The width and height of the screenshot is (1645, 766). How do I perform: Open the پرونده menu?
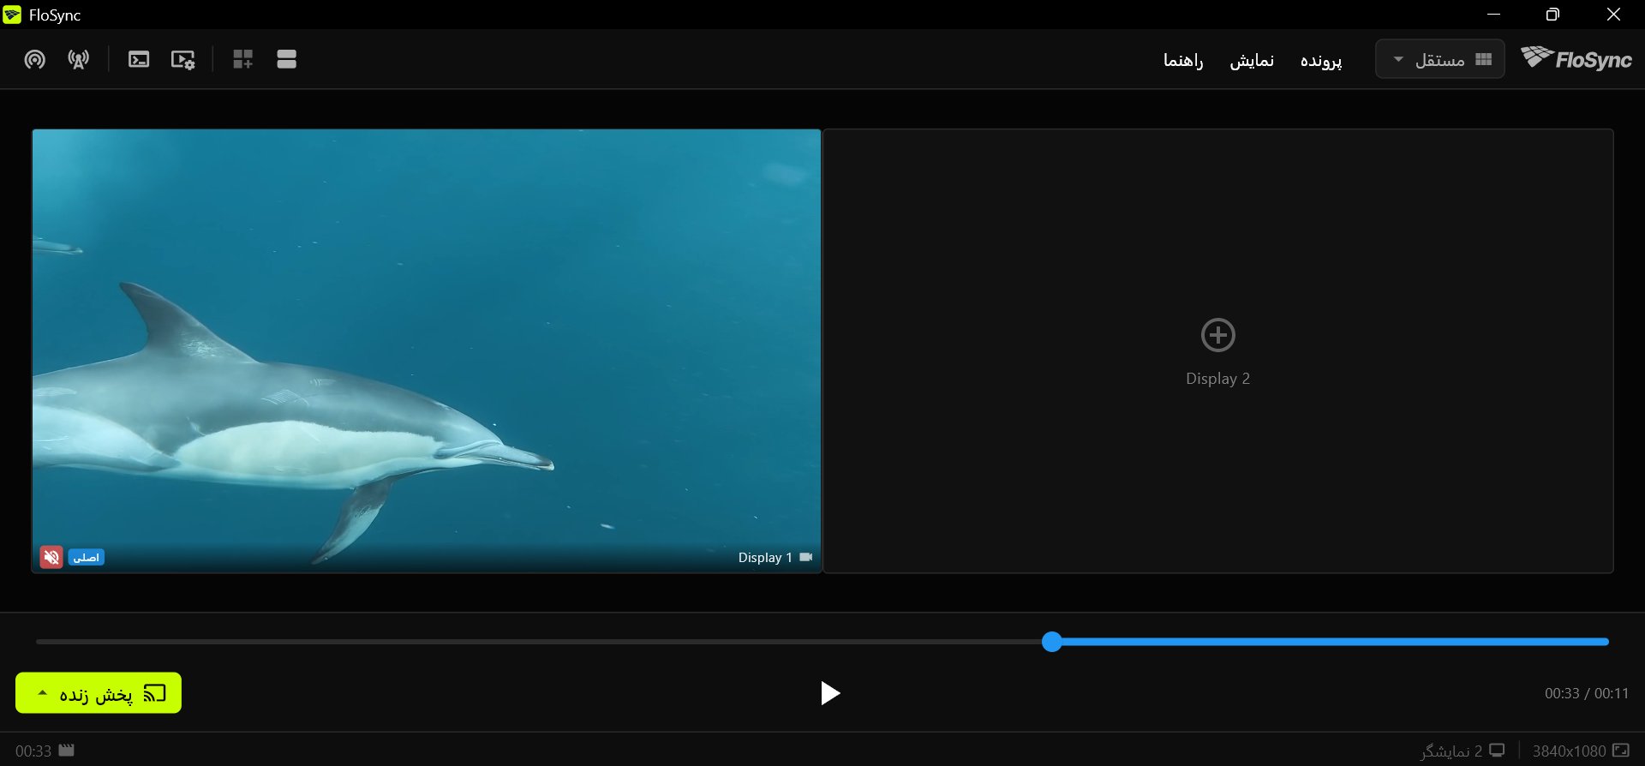coord(1320,60)
